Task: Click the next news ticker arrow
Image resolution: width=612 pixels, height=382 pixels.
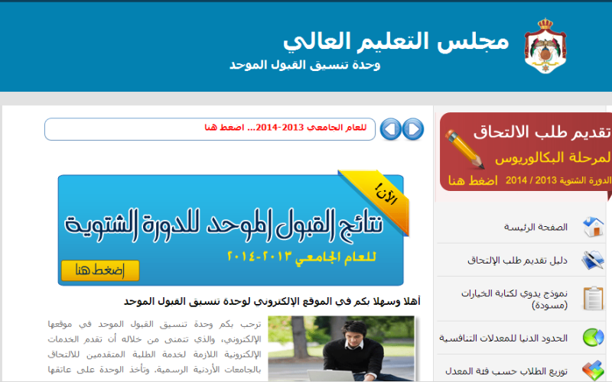Action: (413, 129)
